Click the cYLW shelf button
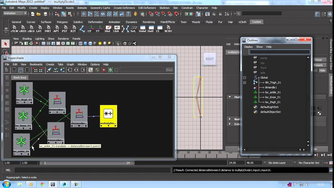 [14, 29]
